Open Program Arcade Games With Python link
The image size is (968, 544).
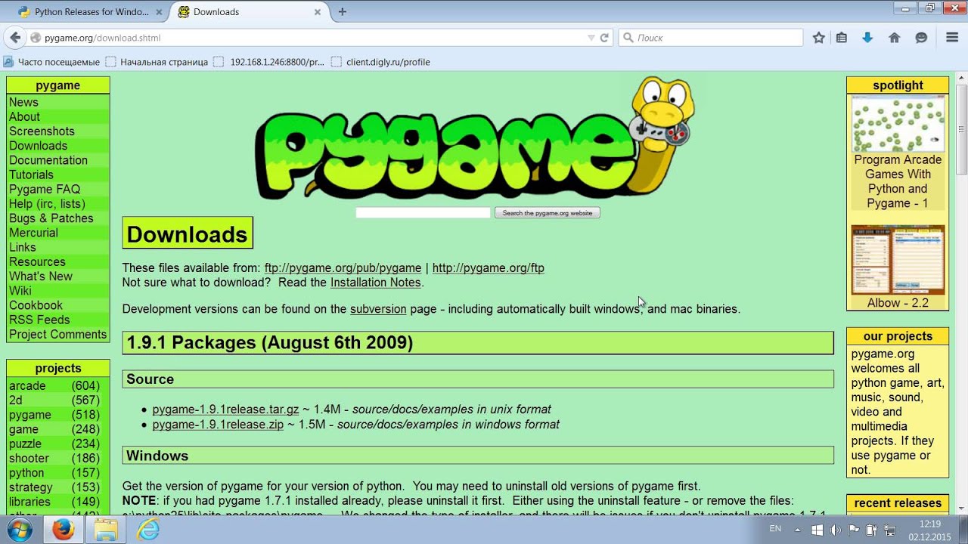click(x=898, y=181)
